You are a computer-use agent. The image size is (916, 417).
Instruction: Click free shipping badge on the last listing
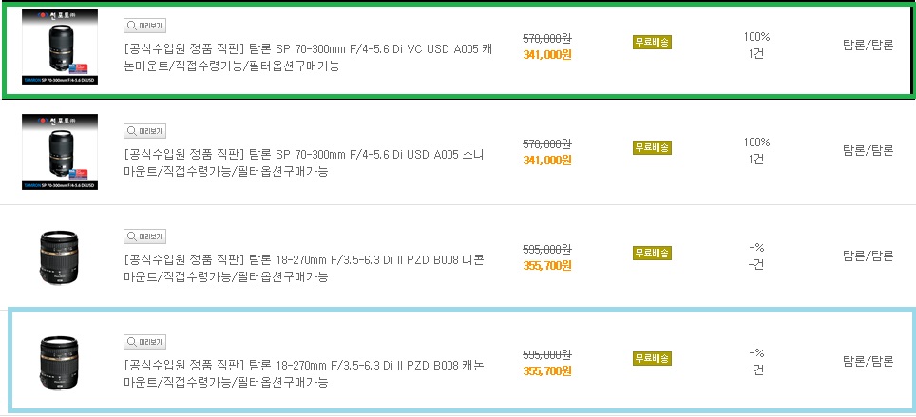click(x=652, y=359)
